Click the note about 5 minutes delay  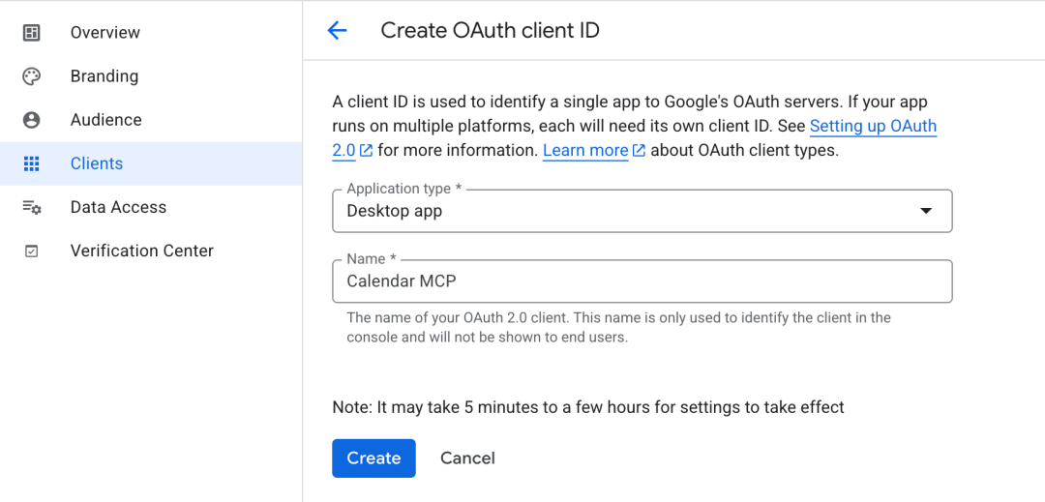pos(588,407)
